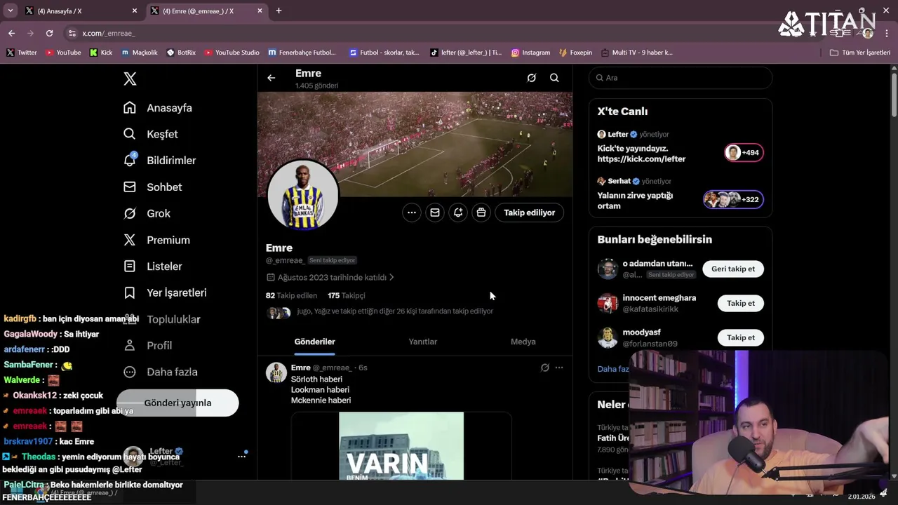The image size is (898, 505).
Task: Select Yanıtlar tab
Action: coord(423,342)
